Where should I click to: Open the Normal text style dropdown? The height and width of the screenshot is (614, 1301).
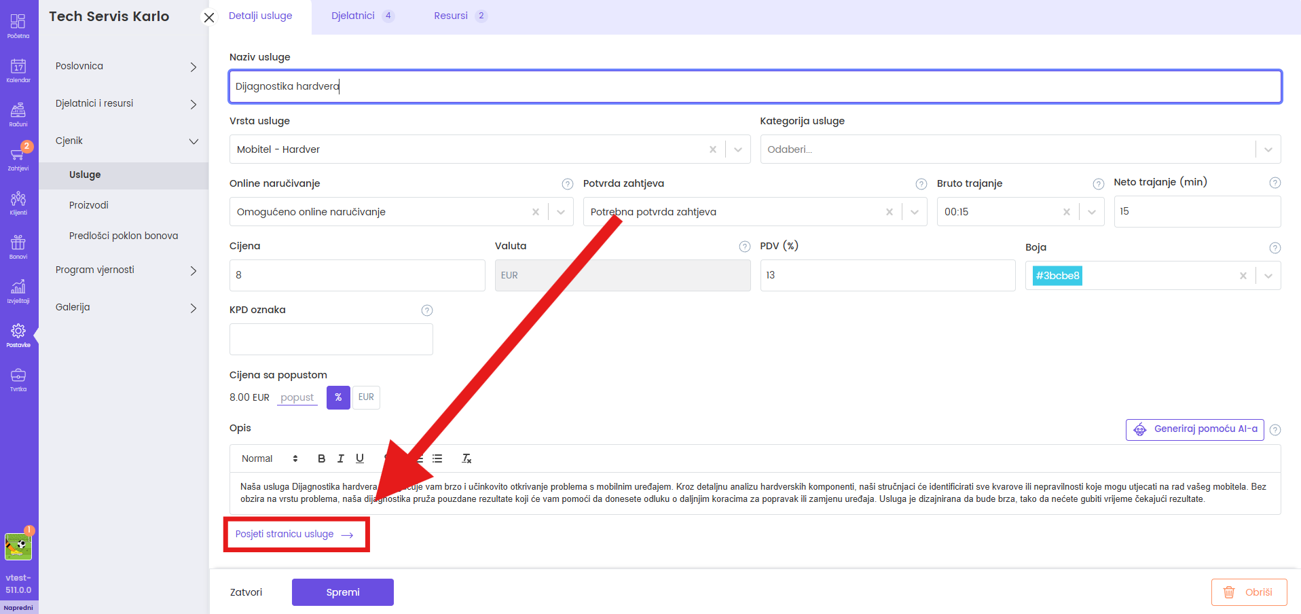click(x=270, y=458)
